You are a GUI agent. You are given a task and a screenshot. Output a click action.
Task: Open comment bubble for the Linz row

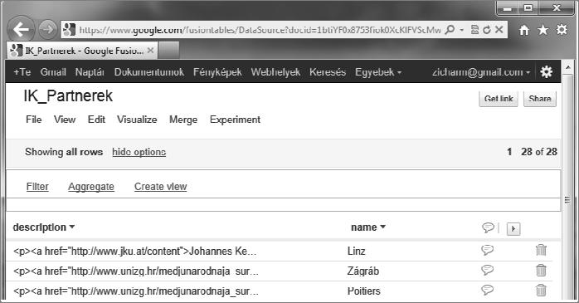pyautogui.click(x=488, y=250)
